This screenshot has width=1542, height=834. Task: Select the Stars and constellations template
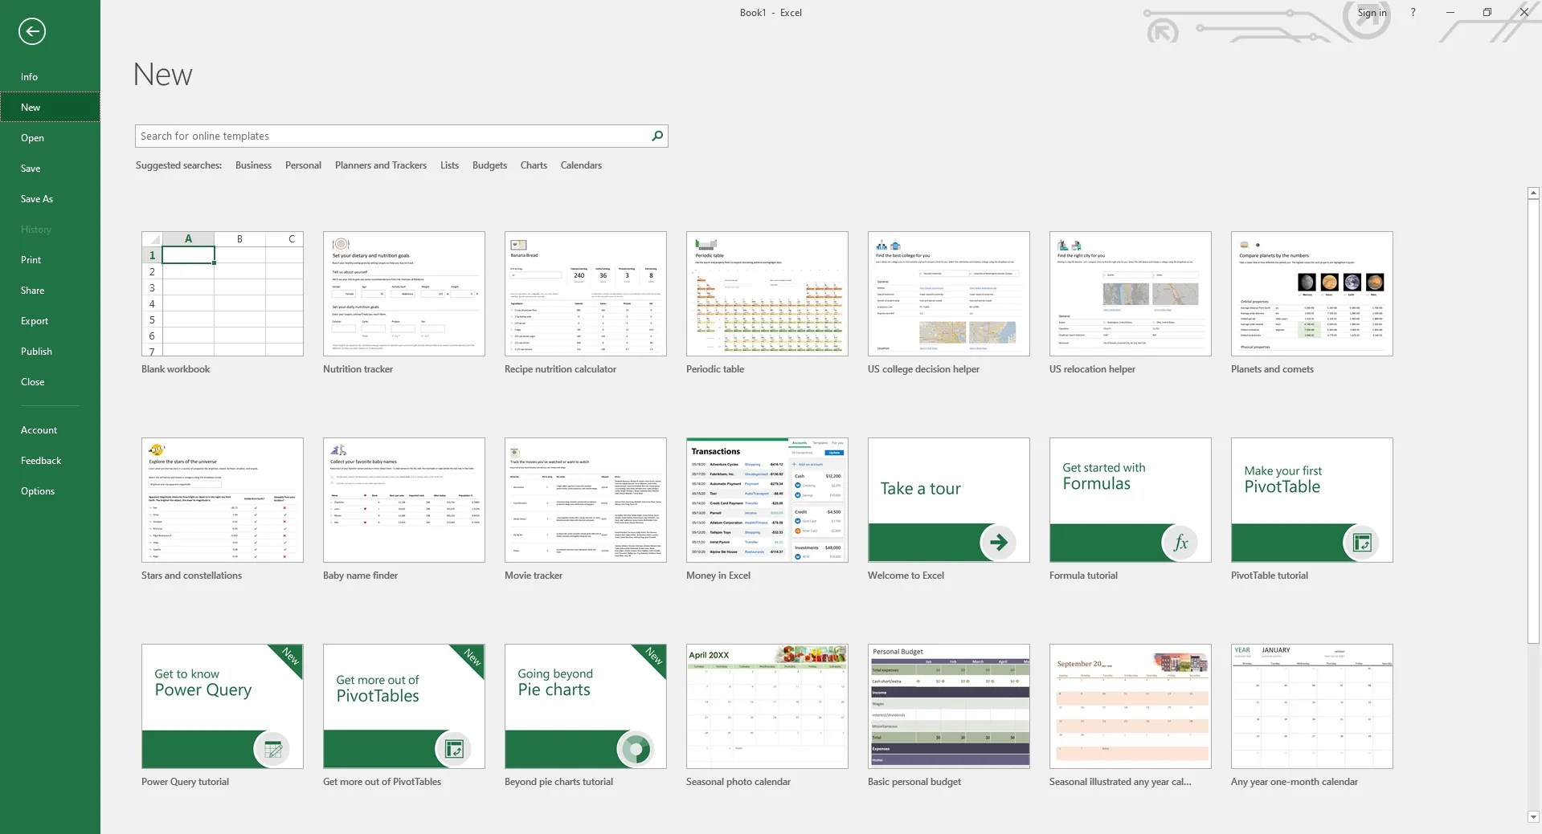click(223, 500)
